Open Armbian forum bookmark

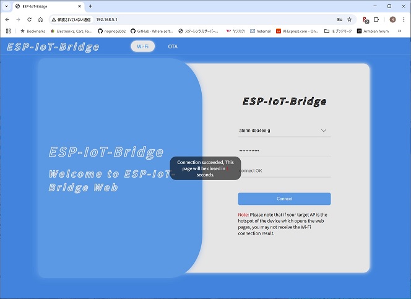[x=373, y=31]
